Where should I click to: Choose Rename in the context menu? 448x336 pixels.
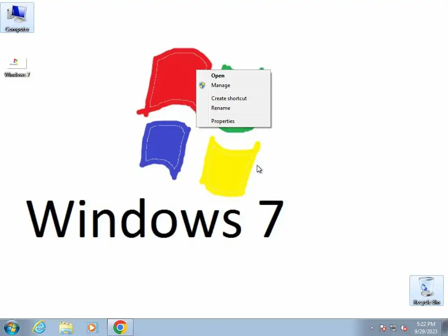point(234,108)
